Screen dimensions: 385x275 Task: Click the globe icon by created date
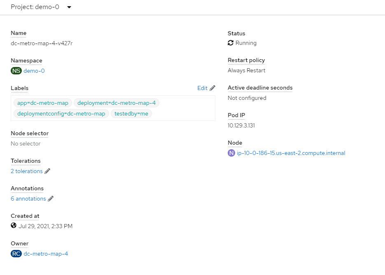[14, 226]
